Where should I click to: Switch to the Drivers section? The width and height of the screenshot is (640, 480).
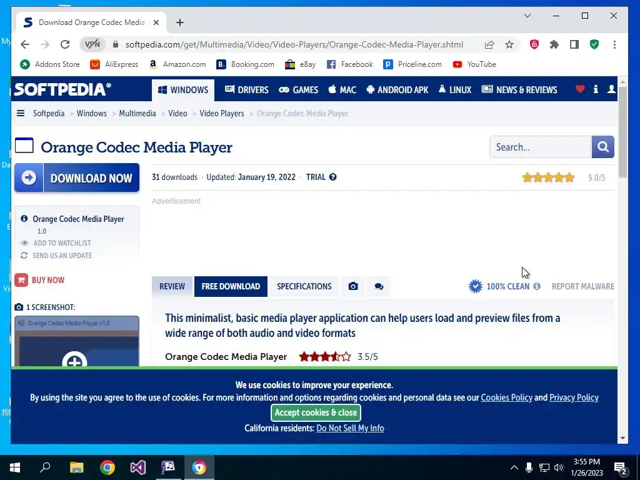pyautogui.click(x=246, y=90)
